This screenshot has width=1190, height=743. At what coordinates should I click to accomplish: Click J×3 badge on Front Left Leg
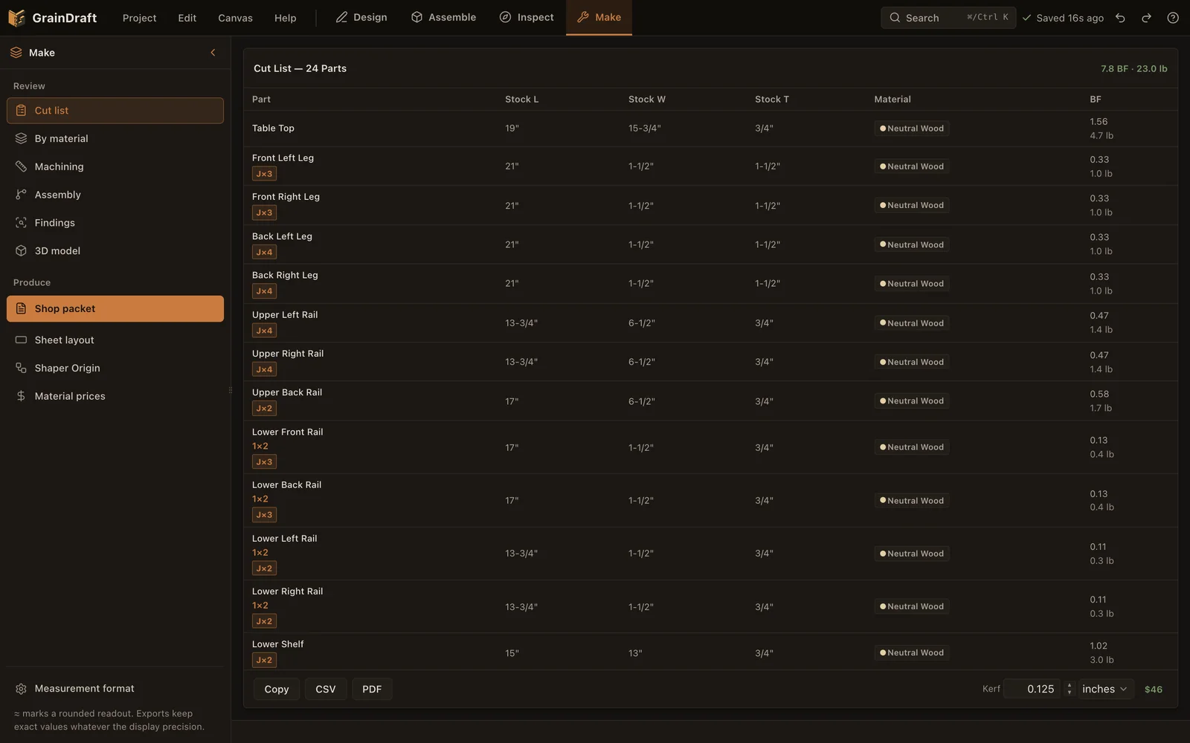click(264, 174)
